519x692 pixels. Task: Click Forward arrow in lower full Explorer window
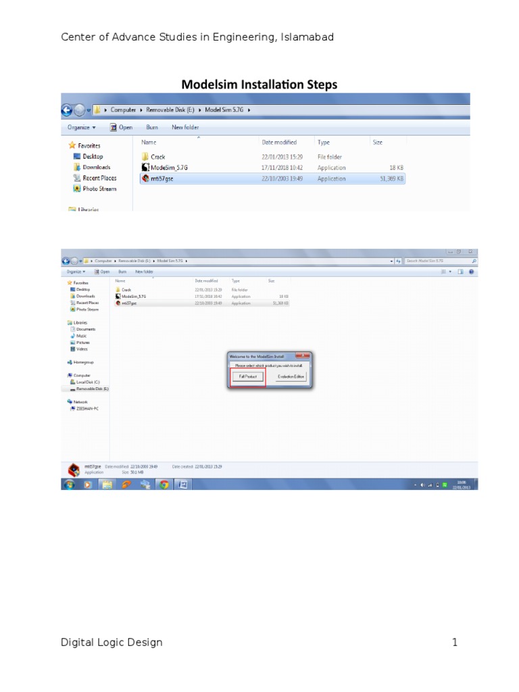[x=74, y=262]
